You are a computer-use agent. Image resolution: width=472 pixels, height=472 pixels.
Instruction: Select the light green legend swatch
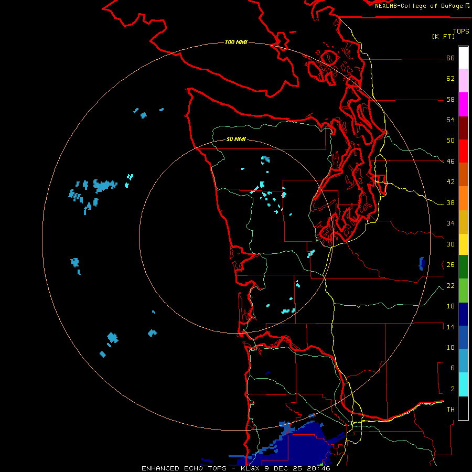(x=463, y=291)
